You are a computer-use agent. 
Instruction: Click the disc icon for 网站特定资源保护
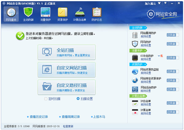[x=135, y=80]
